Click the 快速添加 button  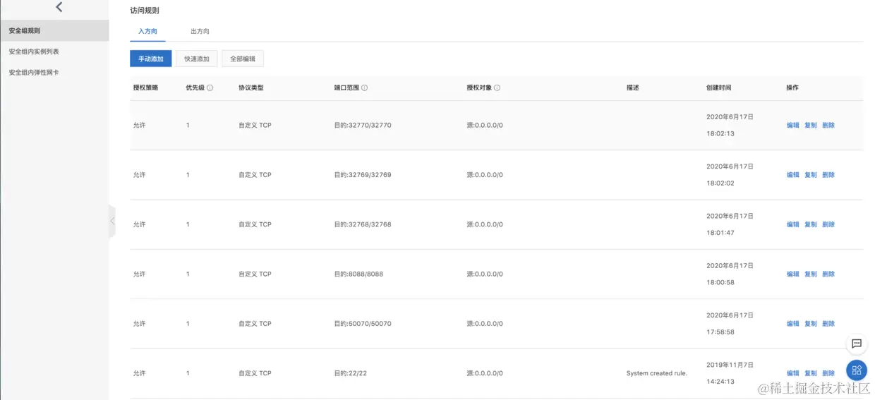coord(197,59)
